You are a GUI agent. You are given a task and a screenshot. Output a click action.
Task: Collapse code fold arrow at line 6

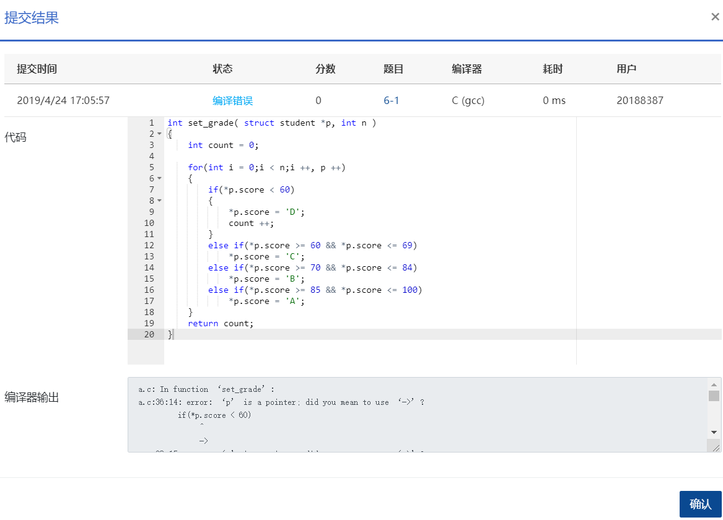click(160, 178)
